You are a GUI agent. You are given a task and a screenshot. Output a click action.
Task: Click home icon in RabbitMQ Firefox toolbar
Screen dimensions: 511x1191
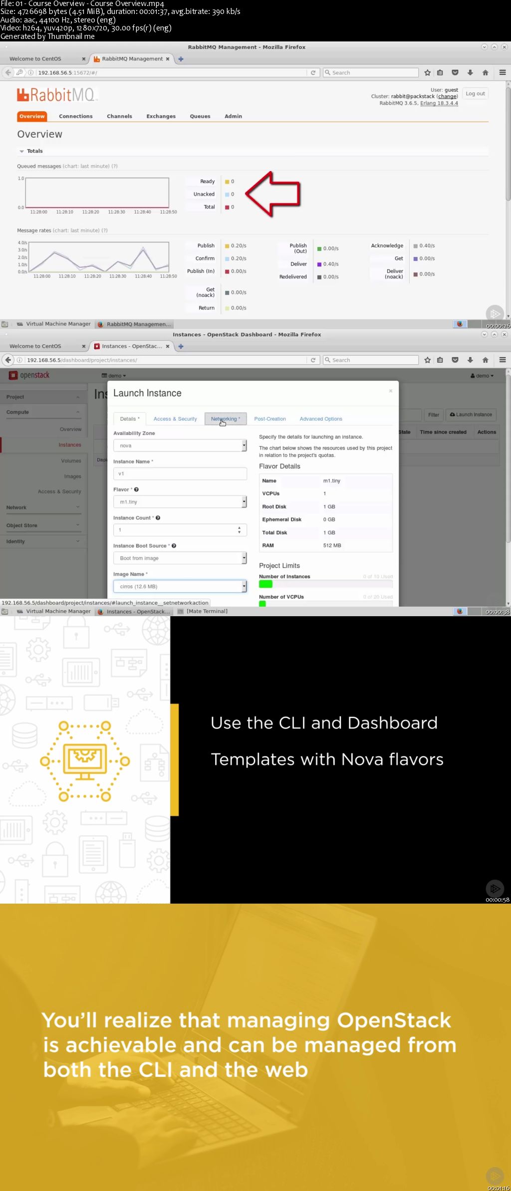point(485,73)
